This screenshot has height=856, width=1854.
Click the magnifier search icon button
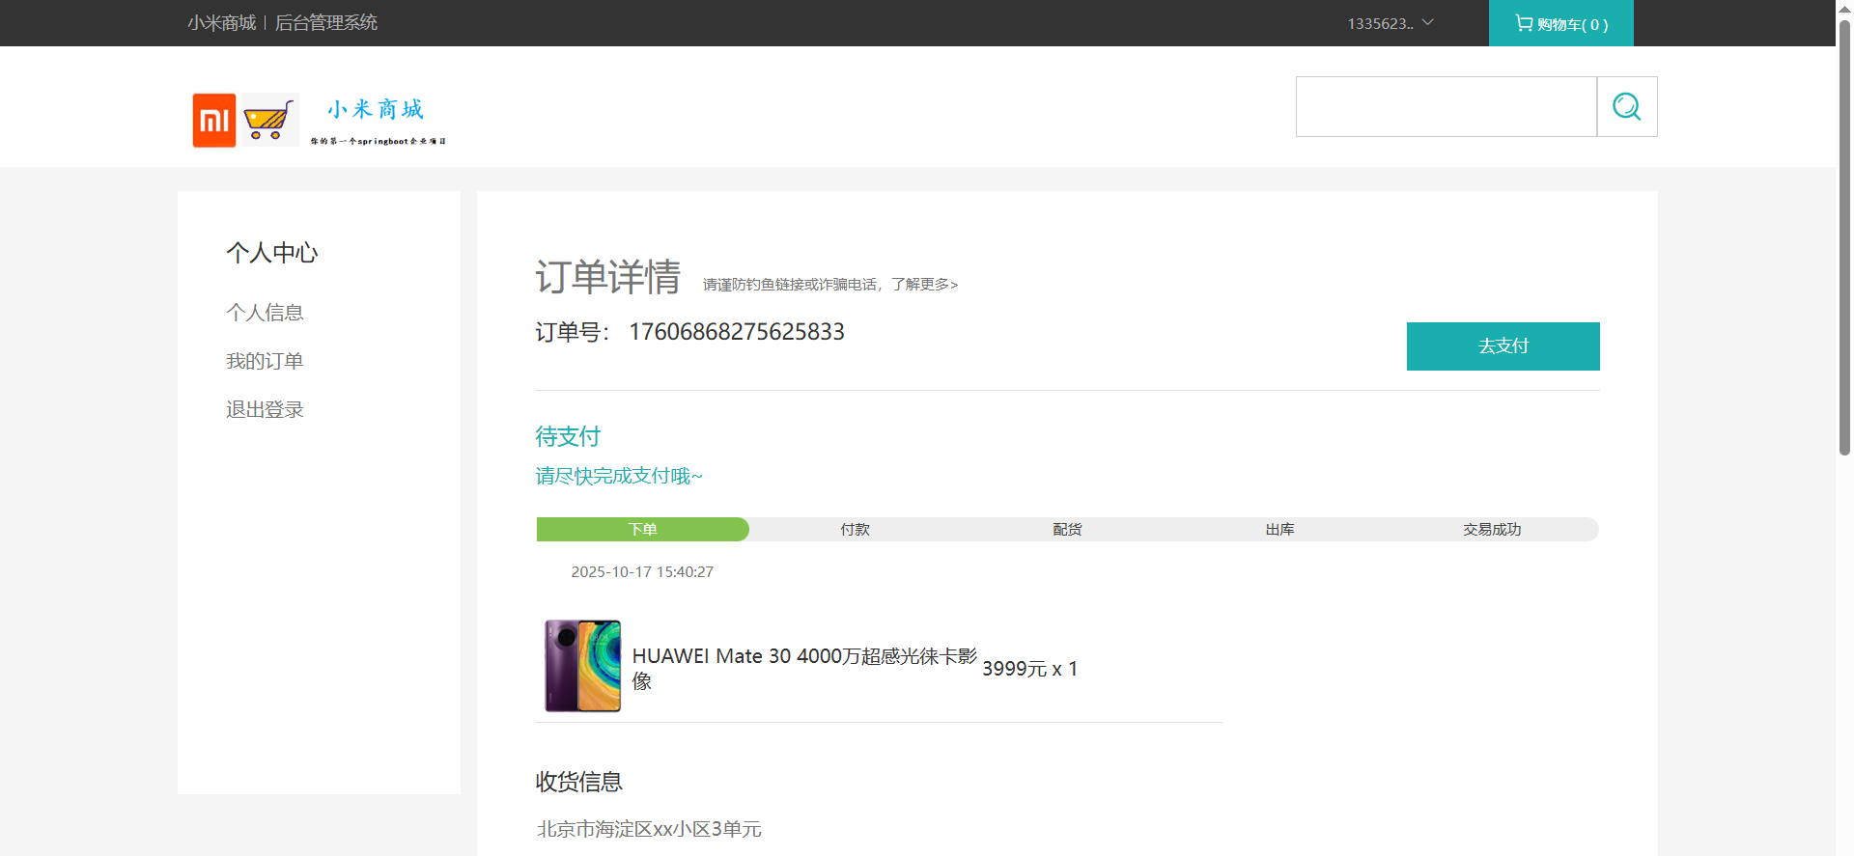coord(1627,106)
